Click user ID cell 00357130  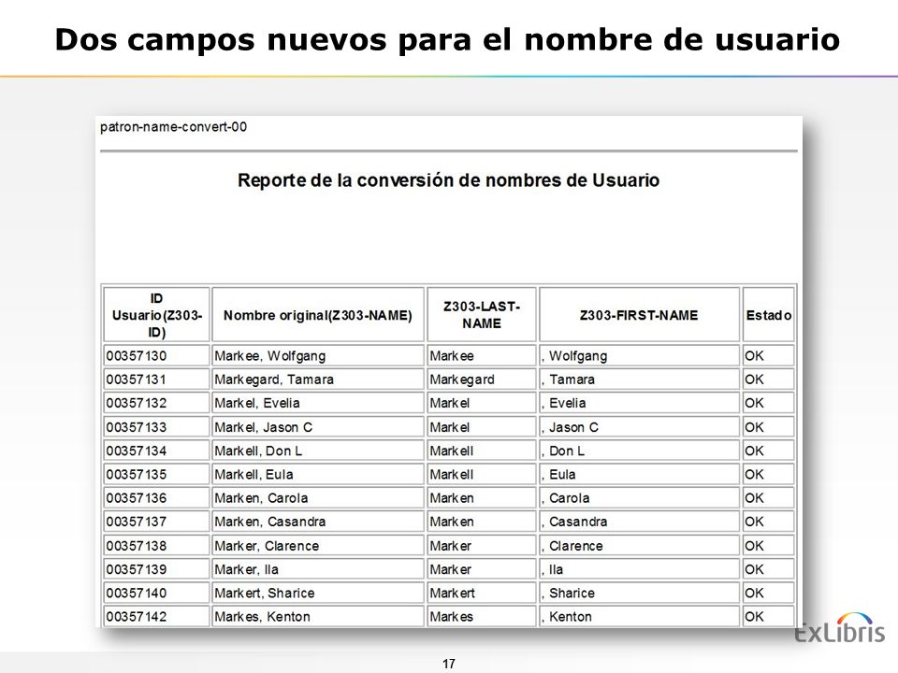coord(157,355)
